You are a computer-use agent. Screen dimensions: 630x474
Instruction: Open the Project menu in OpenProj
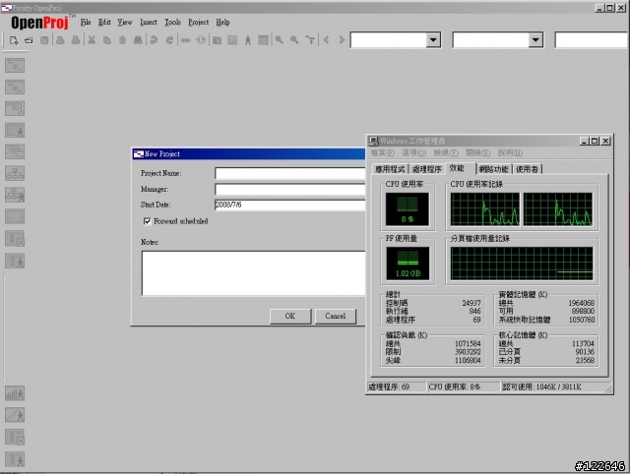point(199,23)
